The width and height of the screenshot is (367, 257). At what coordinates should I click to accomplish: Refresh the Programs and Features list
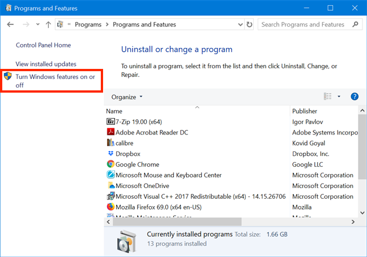click(249, 24)
